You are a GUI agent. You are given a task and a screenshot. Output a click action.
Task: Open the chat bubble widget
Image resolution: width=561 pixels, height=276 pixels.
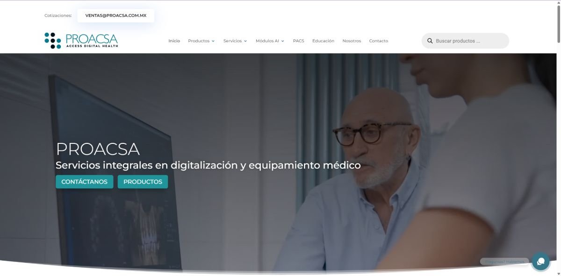(x=541, y=261)
